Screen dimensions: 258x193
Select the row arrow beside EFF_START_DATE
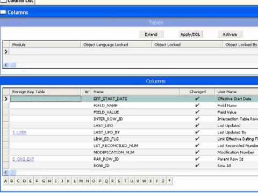6,99
